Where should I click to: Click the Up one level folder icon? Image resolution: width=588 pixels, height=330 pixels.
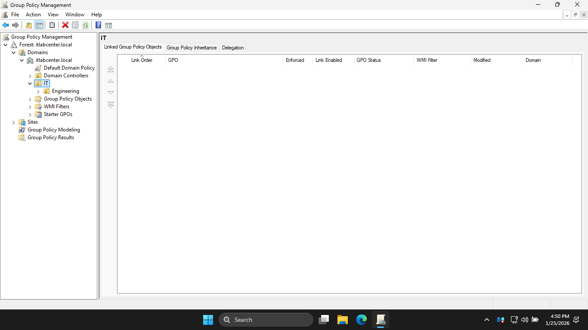click(x=29, y=25)
